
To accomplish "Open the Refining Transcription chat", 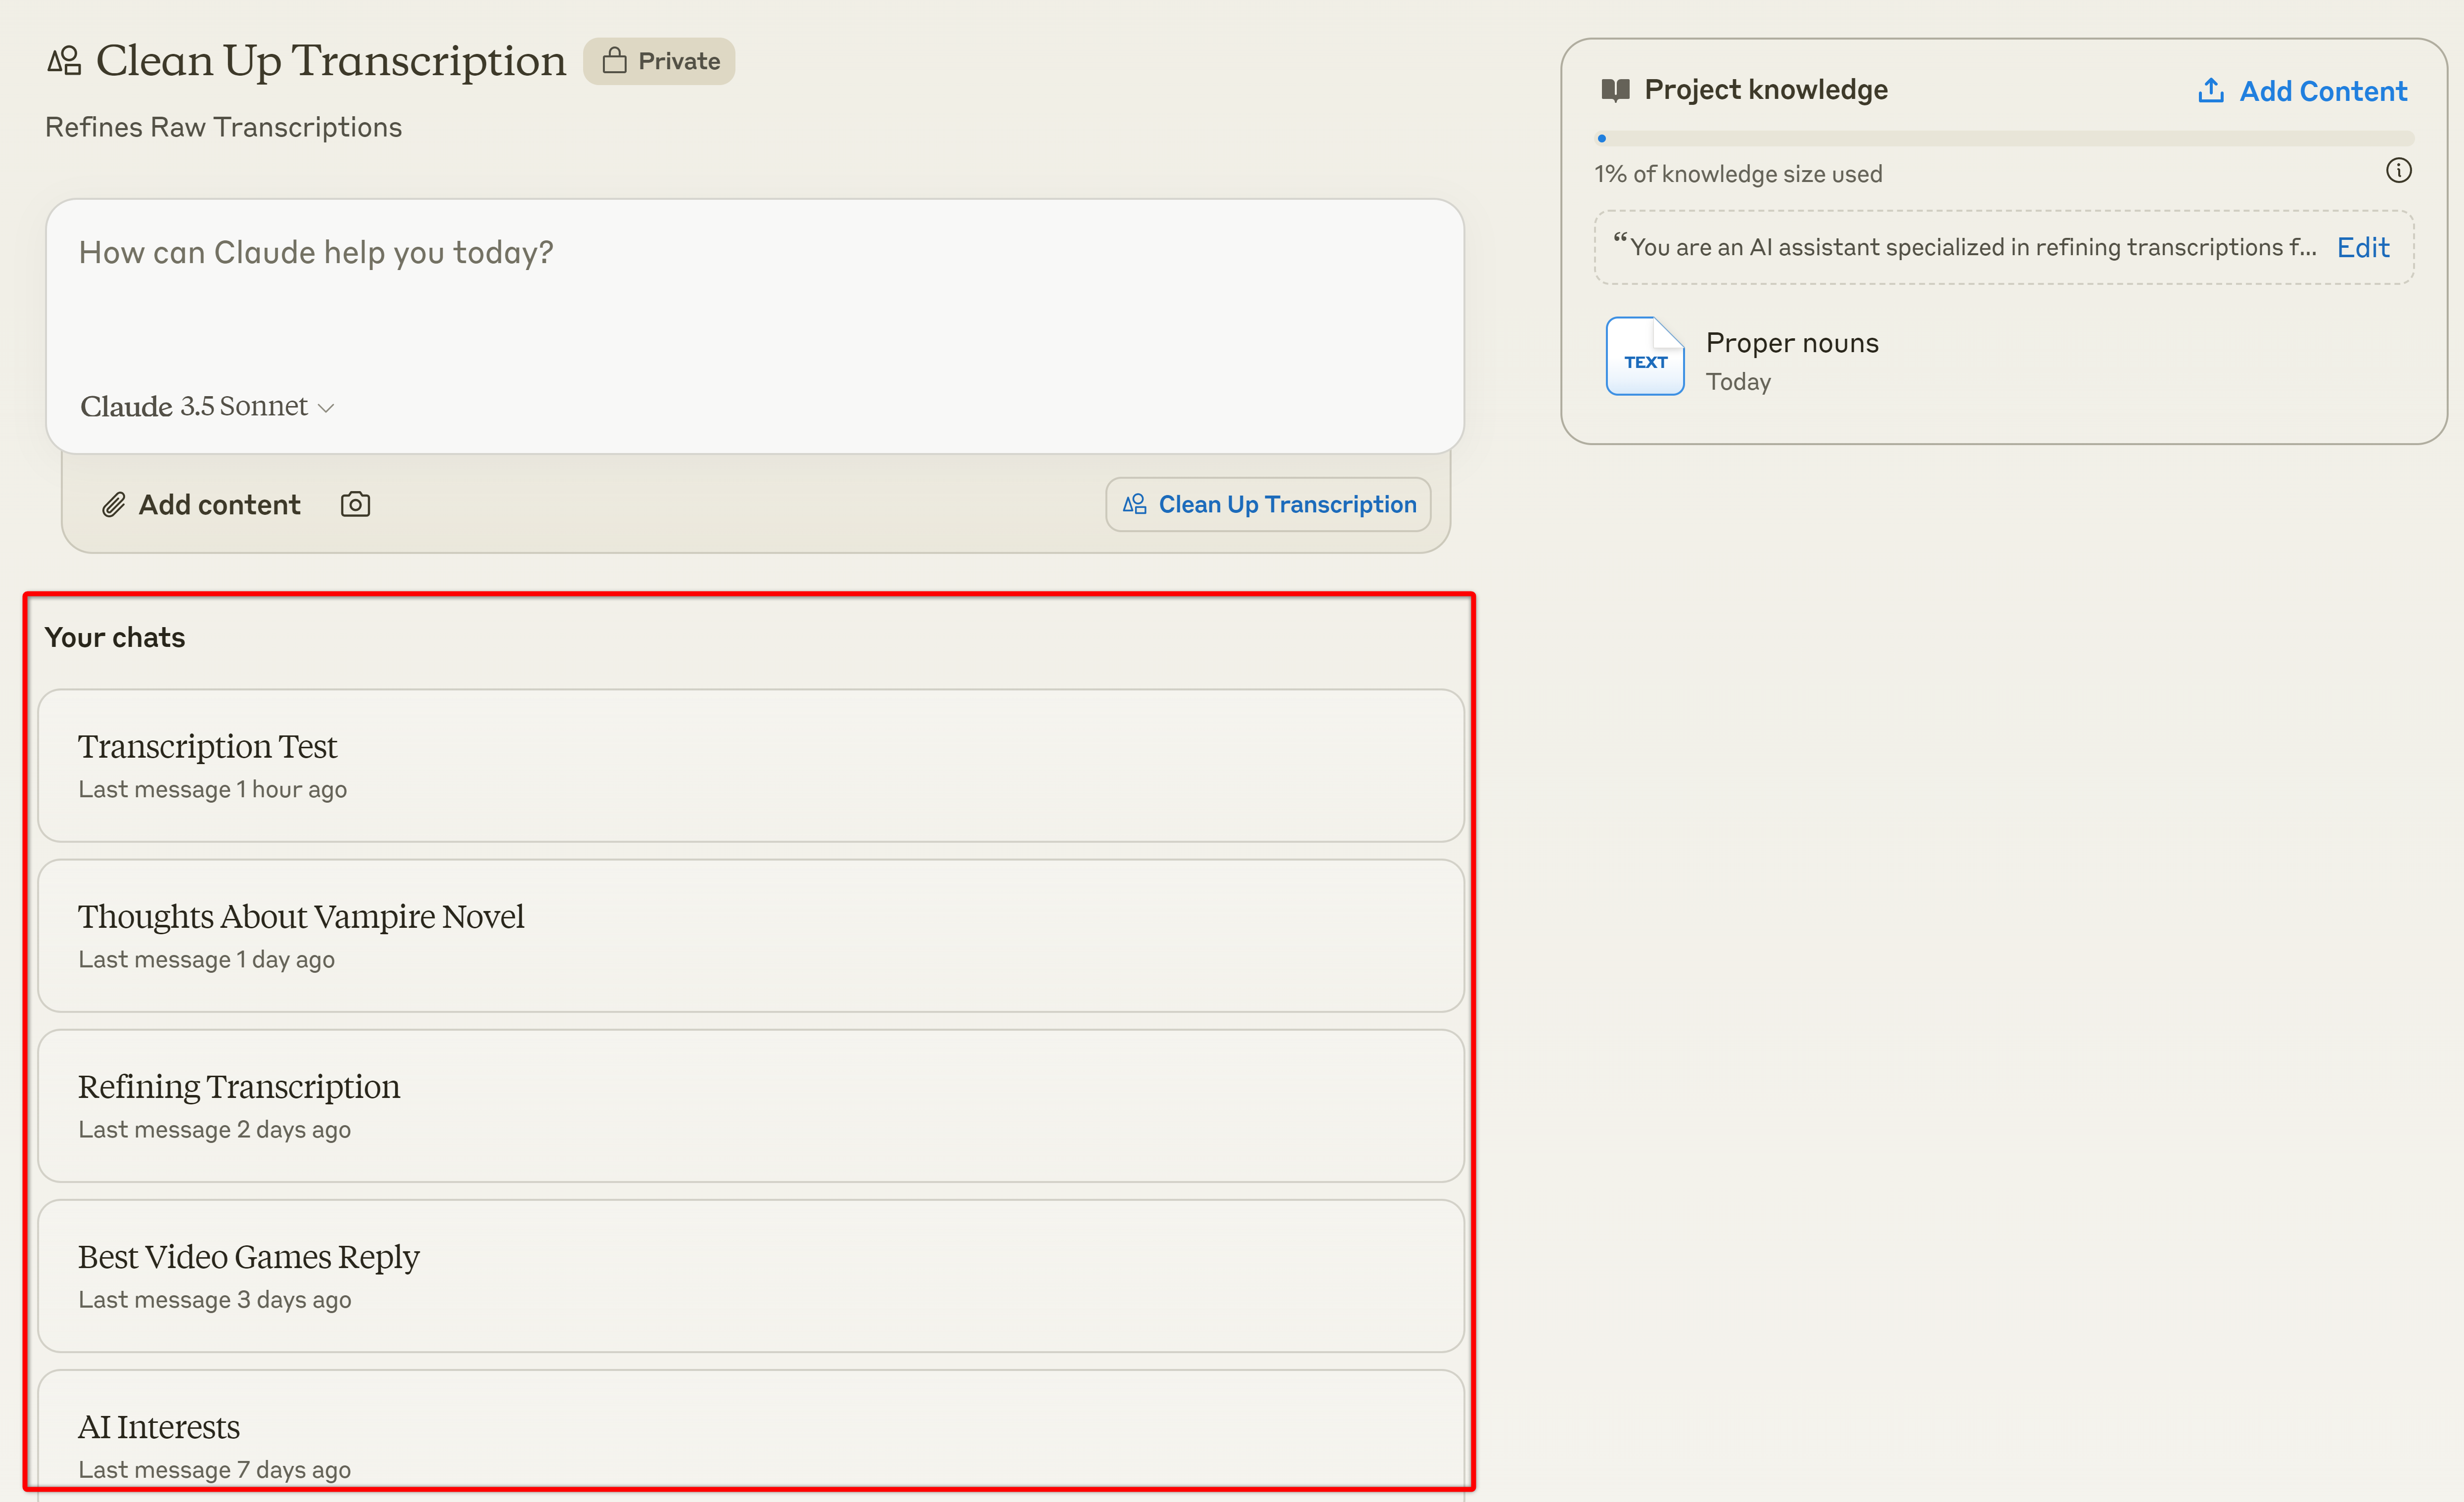I will (751, 1106).
